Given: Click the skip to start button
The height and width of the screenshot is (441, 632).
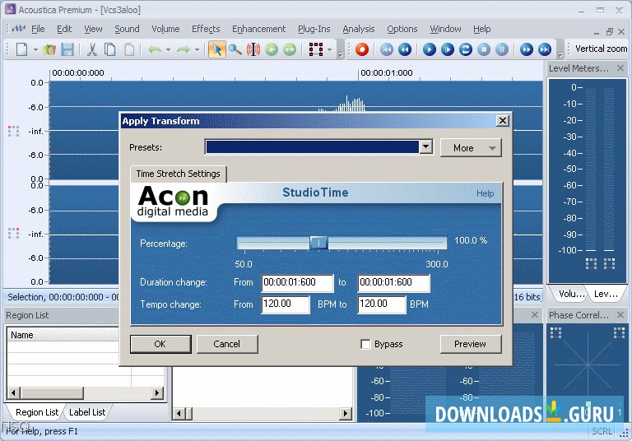Looking at the screenshot, I should 387,49.
